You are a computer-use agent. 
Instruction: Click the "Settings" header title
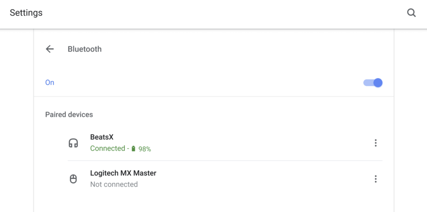click(x=26, y=13)
